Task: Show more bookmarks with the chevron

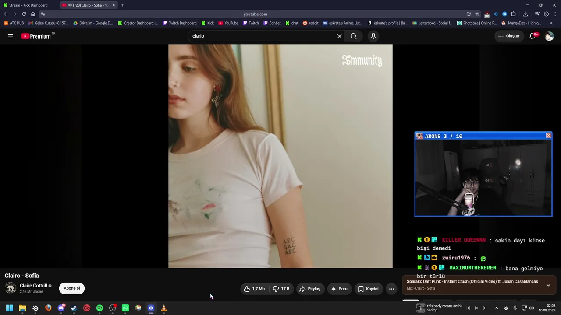Action: click(x=551, y=23)
